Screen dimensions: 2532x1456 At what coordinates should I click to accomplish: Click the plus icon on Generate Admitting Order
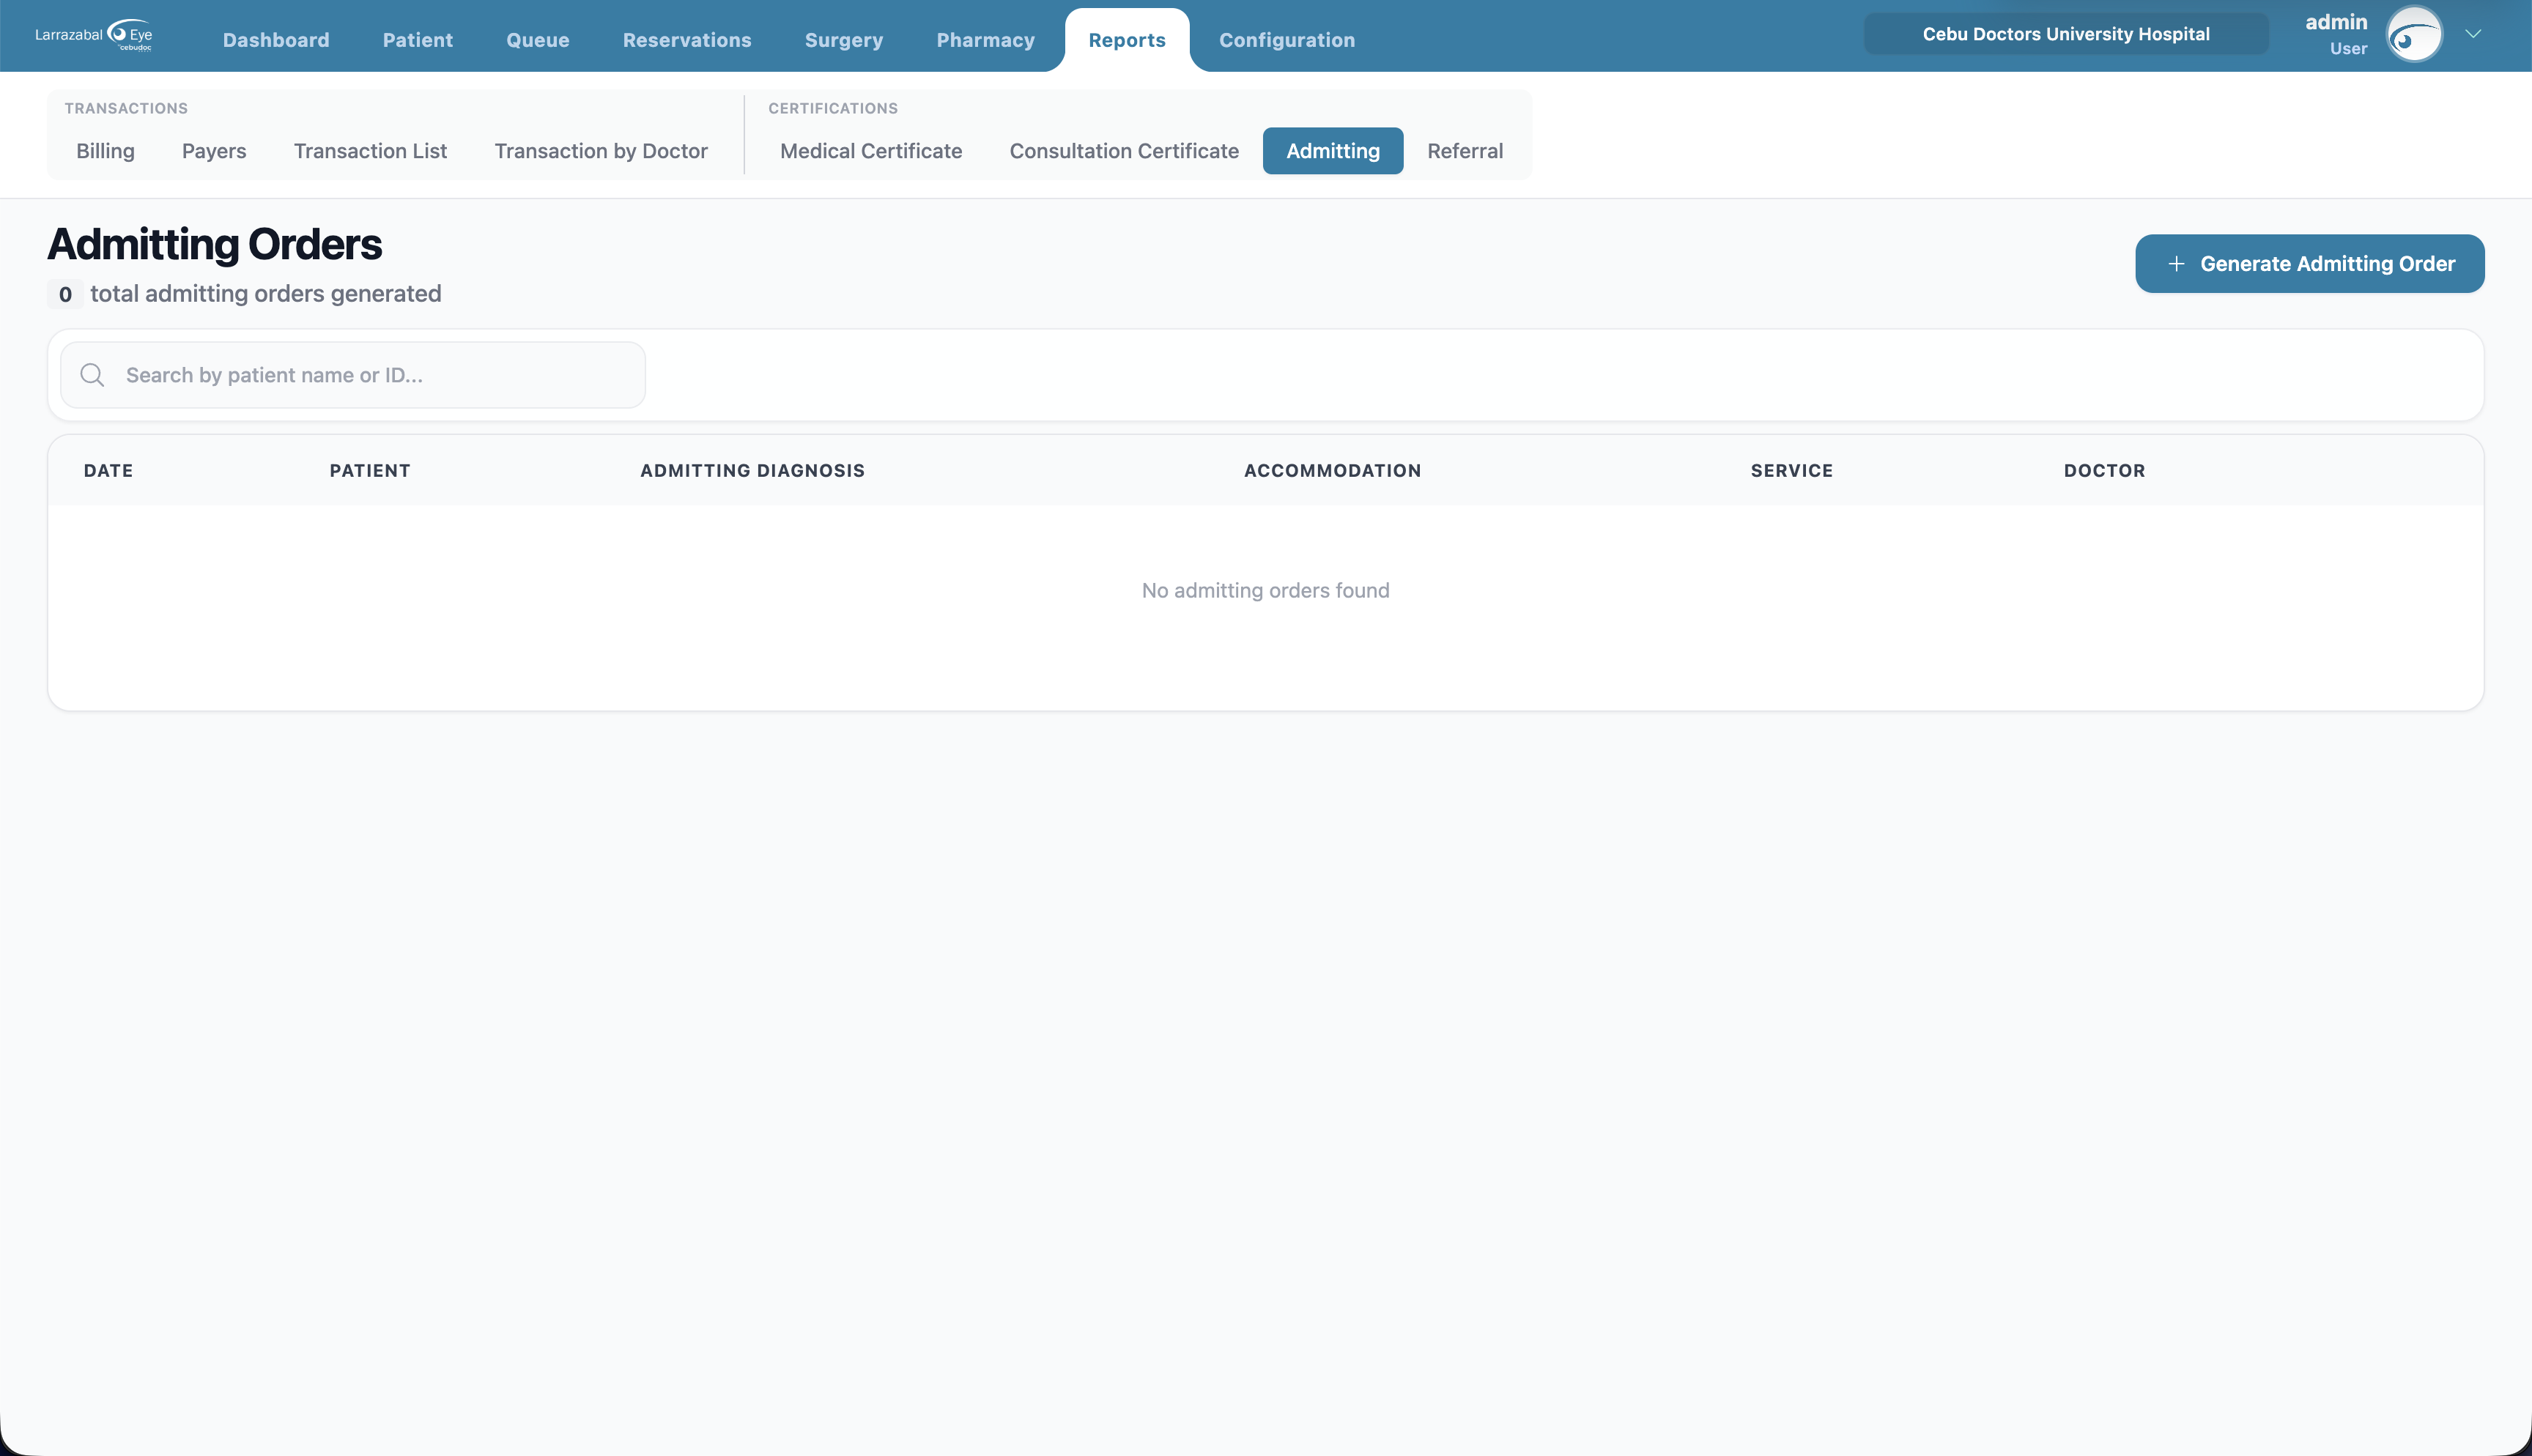[x=2175, y=264]
